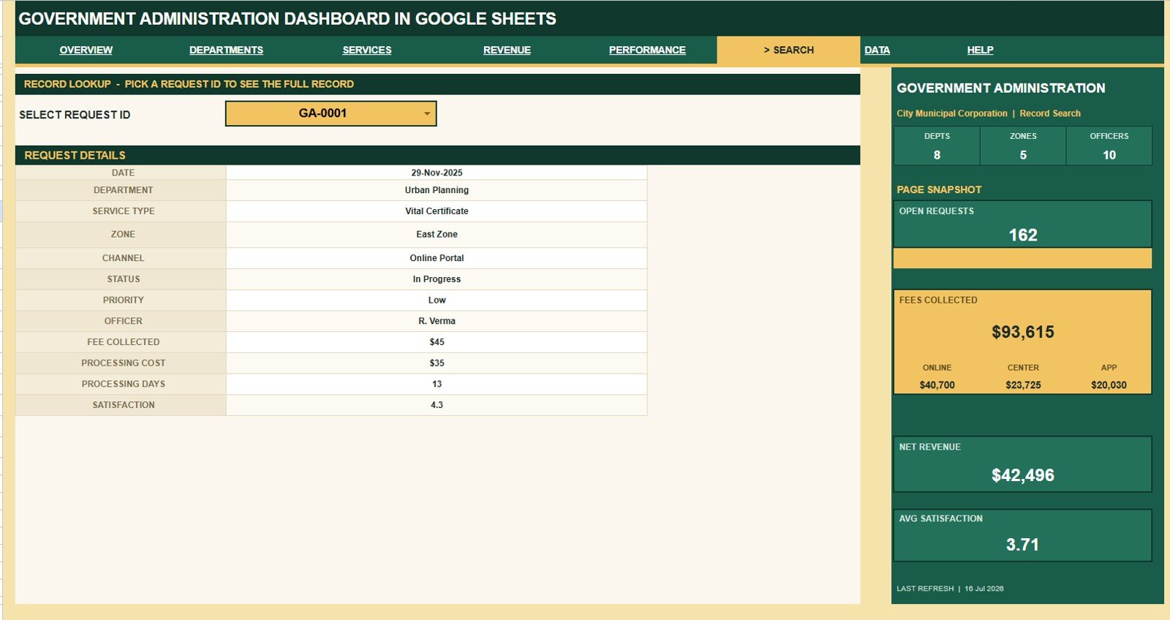Select the open requests value 162

[x=1023, y=235]
